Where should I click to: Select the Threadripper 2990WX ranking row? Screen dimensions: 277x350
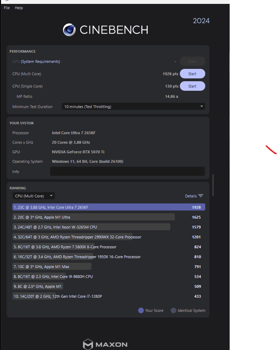point(109,237)
